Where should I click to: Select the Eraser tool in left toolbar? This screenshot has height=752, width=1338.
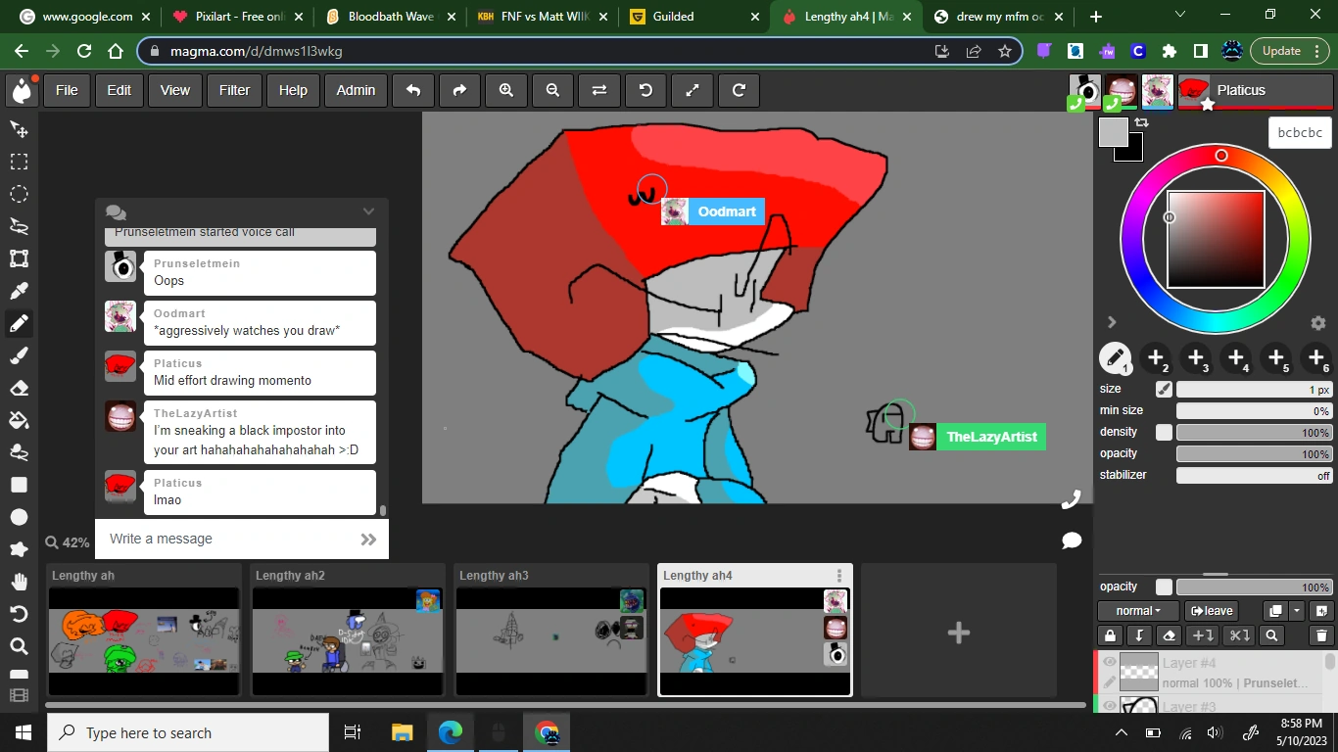19,388
